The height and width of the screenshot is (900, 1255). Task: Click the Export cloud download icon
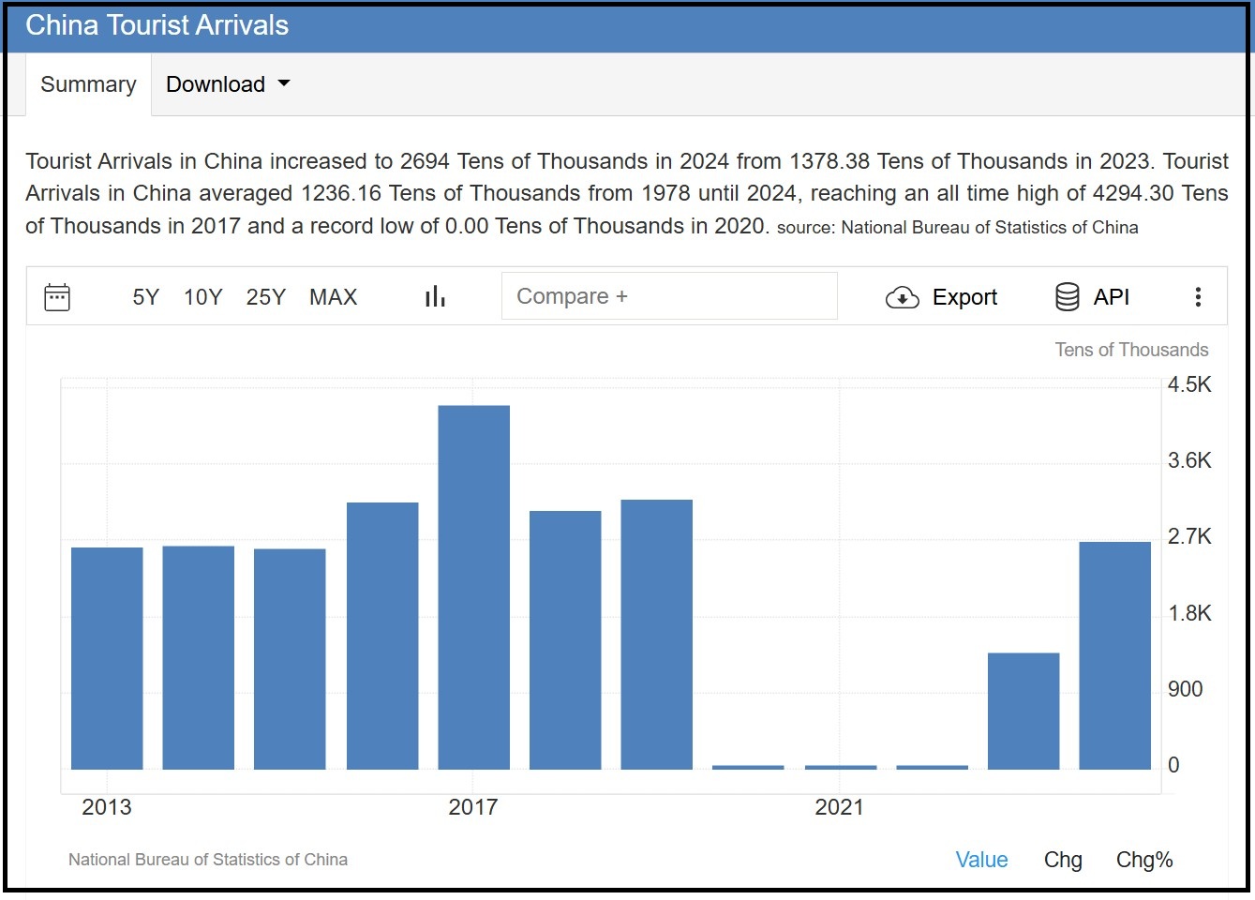pos(901,296)
